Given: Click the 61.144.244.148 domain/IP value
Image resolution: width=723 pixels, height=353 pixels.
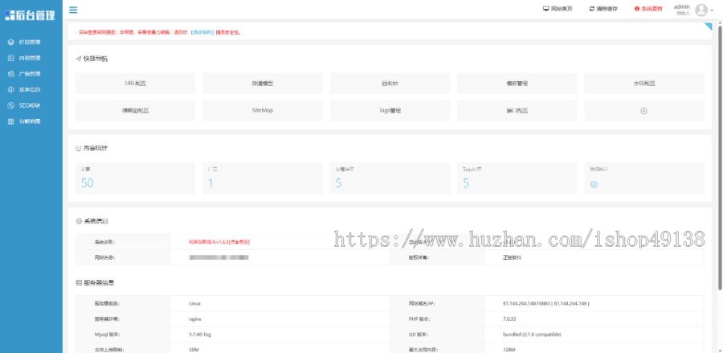Looking at the screenshot, I should click(x=546, y=304).
